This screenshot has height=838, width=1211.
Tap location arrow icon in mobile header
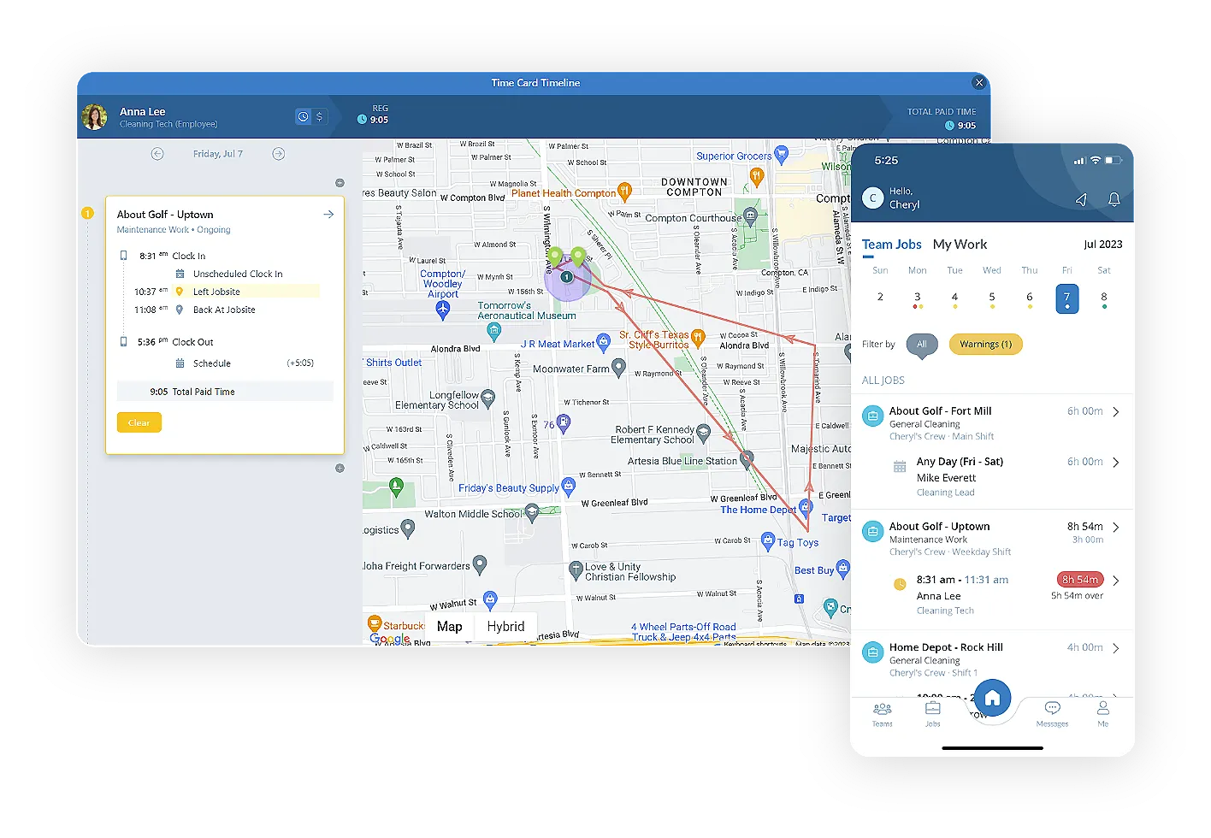click(1081, 199)
